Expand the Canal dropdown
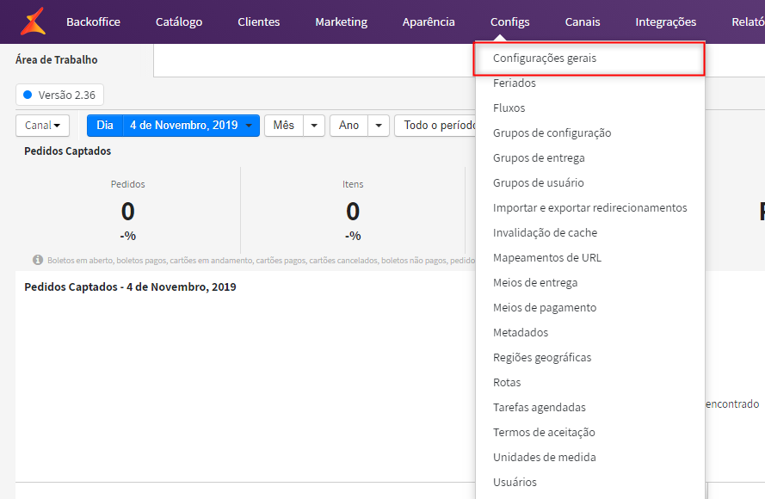Viewport: 765px width, 499px height. 42,126
